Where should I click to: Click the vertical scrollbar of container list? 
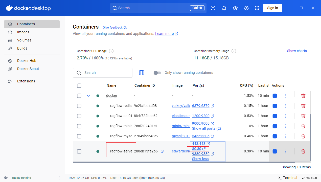[x=310, y=138]
